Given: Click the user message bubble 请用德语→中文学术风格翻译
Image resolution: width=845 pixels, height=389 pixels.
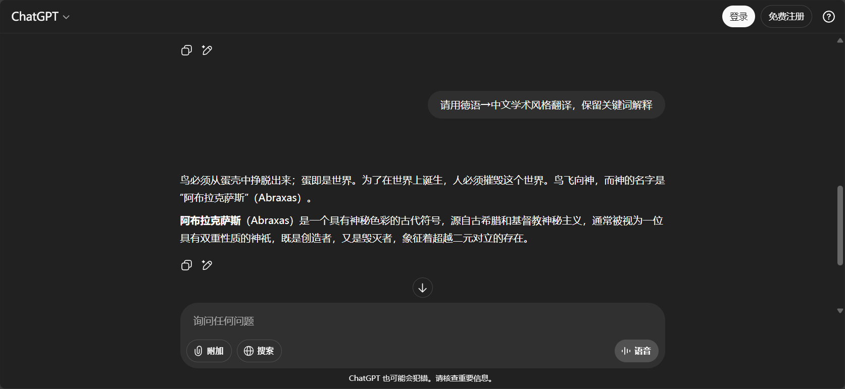Looking at the screenshot, I should coord(546,105).
